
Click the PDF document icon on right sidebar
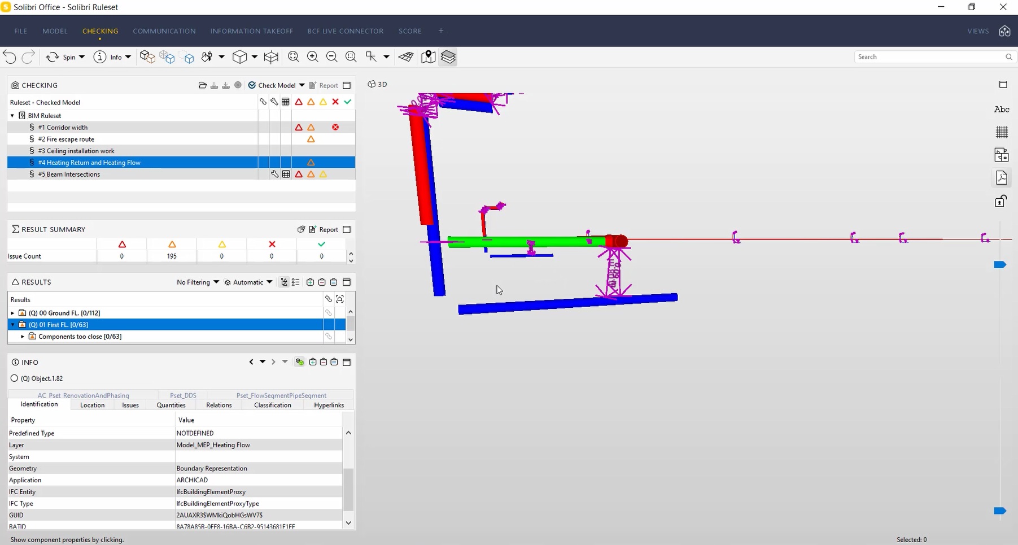click(1002, 178)
